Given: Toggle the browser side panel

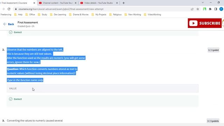Looking at the screenshot, I should 216,9.
